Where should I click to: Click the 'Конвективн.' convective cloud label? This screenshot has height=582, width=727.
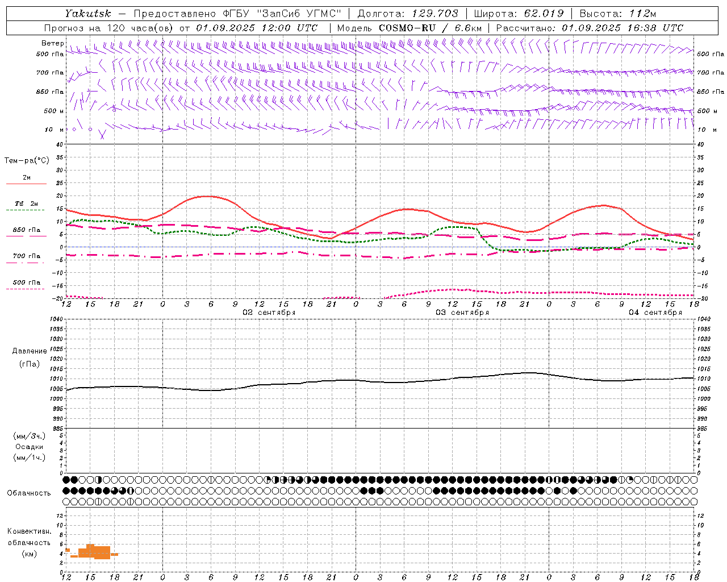[30, 531]
